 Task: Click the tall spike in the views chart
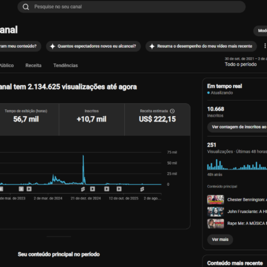83,170
